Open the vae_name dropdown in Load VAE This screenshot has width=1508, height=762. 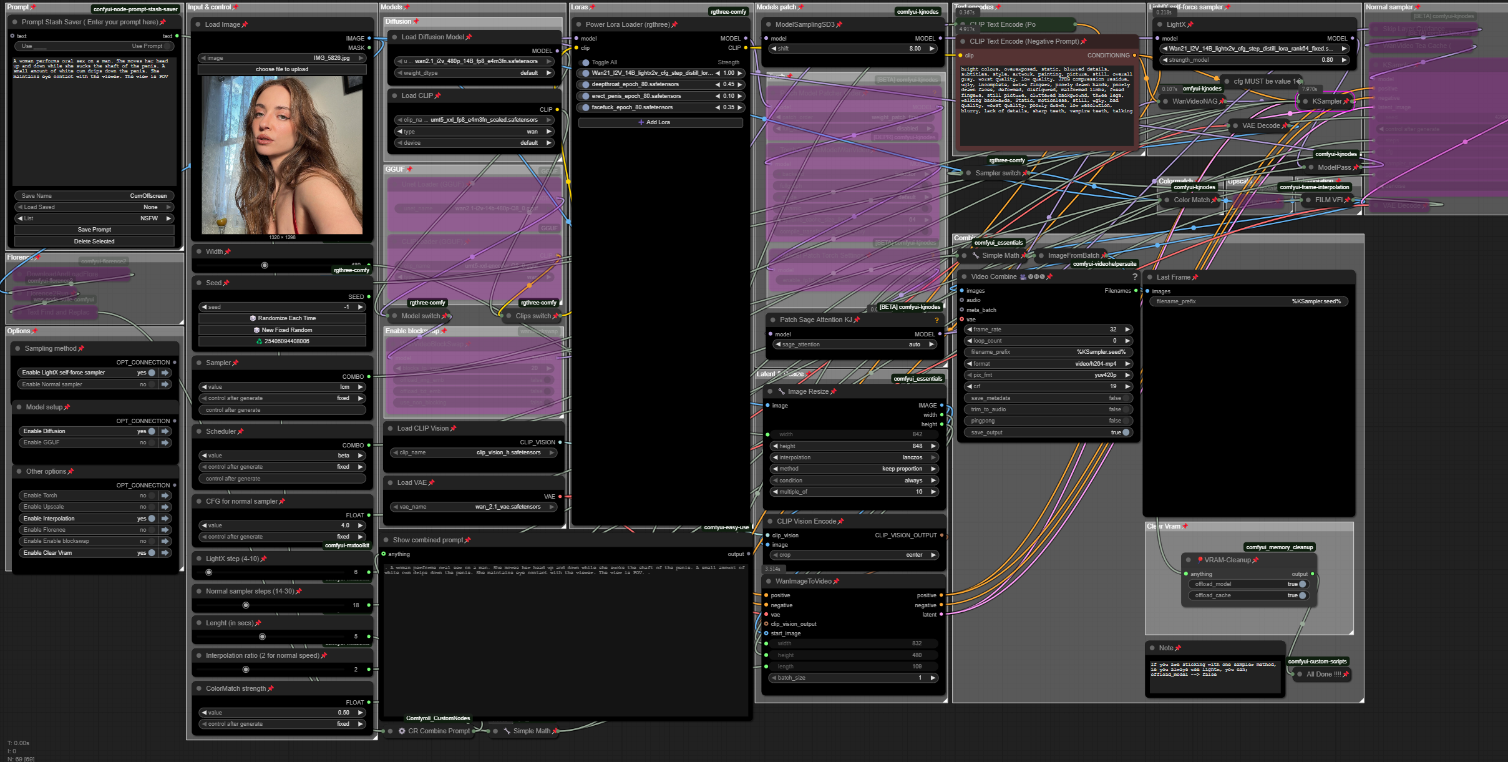473,507
